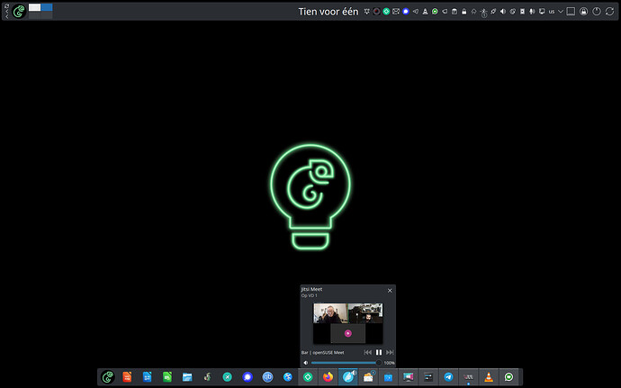This screenshot has height=388, width=621.
Task: Open the mail envelope tray icon
Action: tap(396, 12)
